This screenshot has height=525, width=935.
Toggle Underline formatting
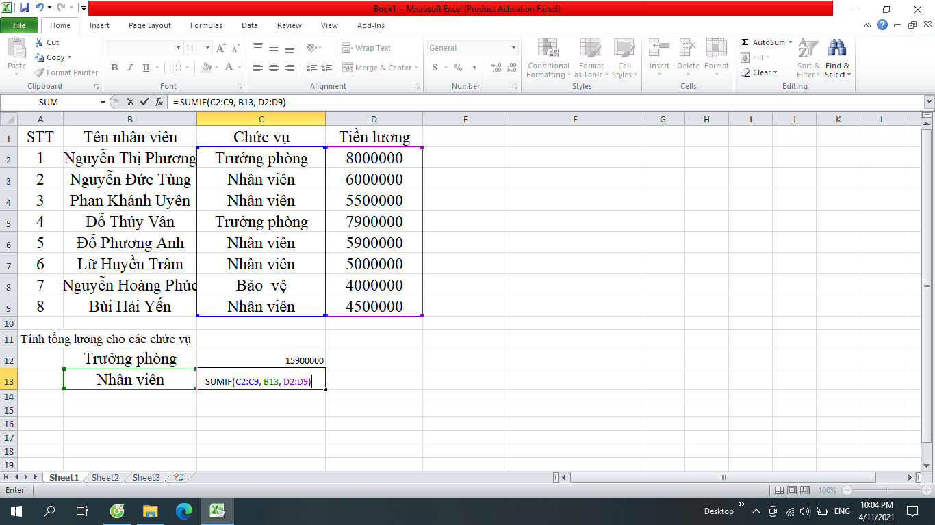pos(146,68)
